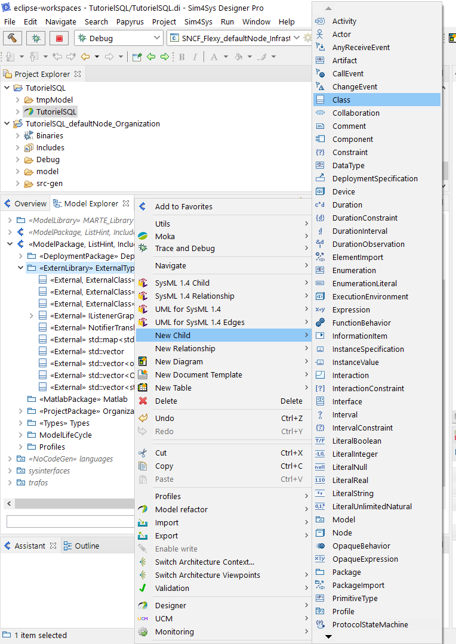Viewport: 456px width, 644px height.
Task: Expand the Profiles package in Model Explorer
Action: 20,447
